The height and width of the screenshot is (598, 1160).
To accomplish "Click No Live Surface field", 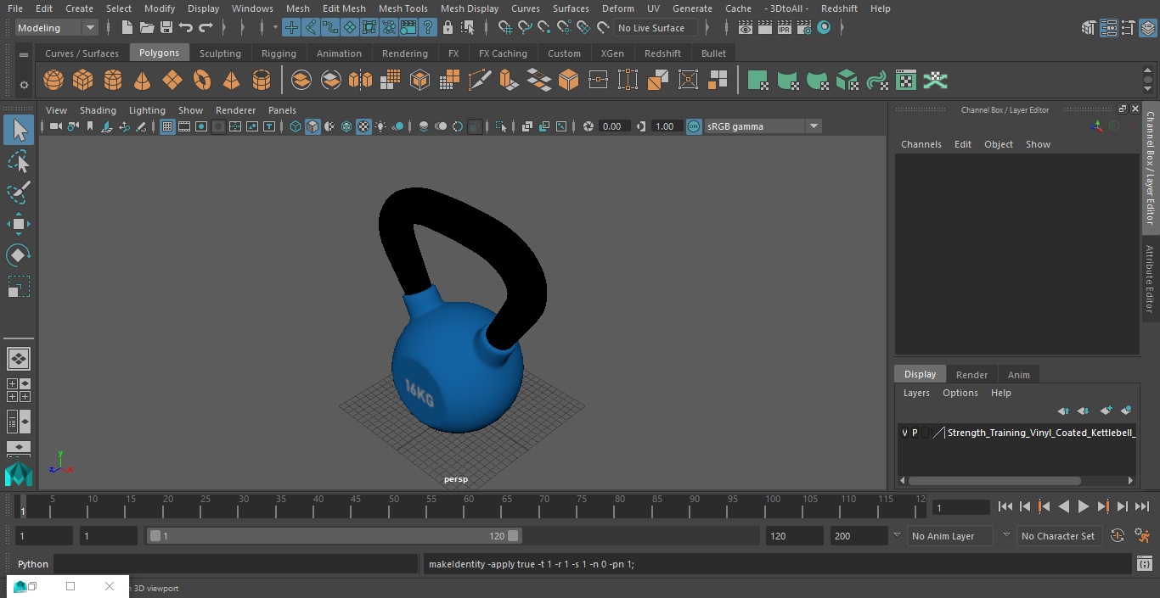I will 656,28.
